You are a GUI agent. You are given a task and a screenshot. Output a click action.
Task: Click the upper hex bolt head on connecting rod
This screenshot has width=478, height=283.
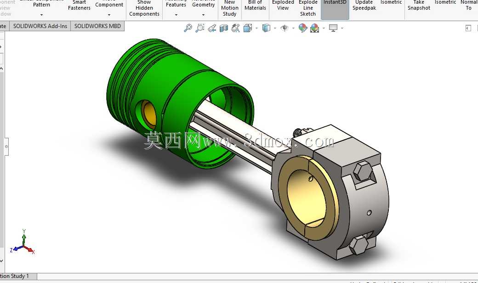[363, 171]
